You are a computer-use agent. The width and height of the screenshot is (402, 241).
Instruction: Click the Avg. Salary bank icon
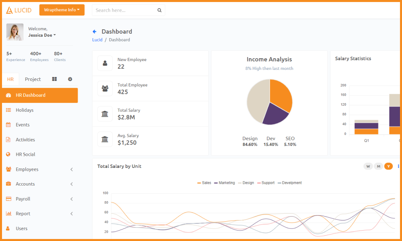(105, 139)
